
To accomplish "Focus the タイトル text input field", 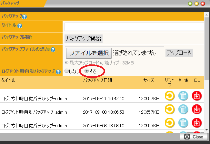I will [x=134, y=27].
